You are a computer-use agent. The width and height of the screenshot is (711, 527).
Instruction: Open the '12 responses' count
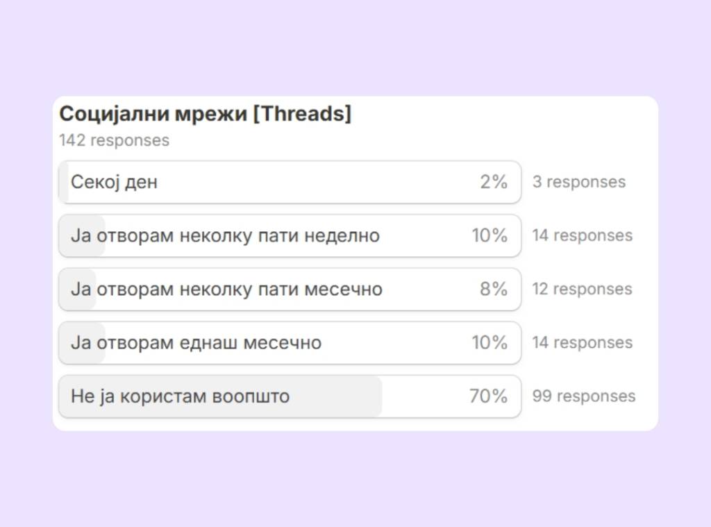[582, 289]
